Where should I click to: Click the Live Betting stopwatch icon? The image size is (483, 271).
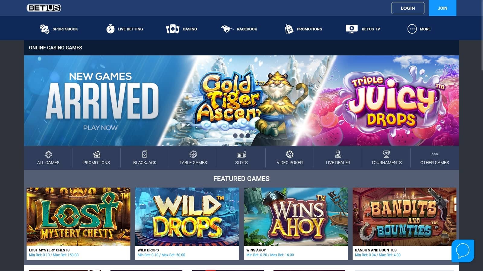(x=110, y=29)
